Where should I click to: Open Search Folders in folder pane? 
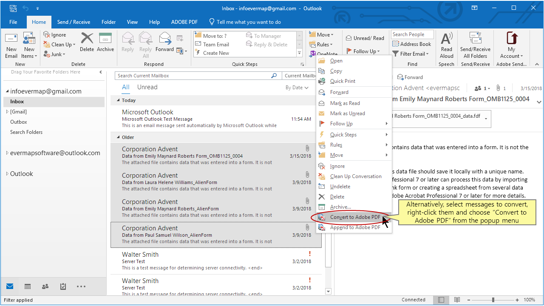54,132
